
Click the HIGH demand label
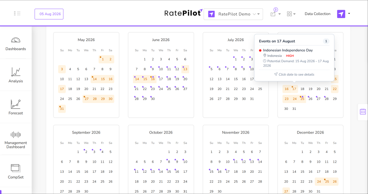click(290, 56)
